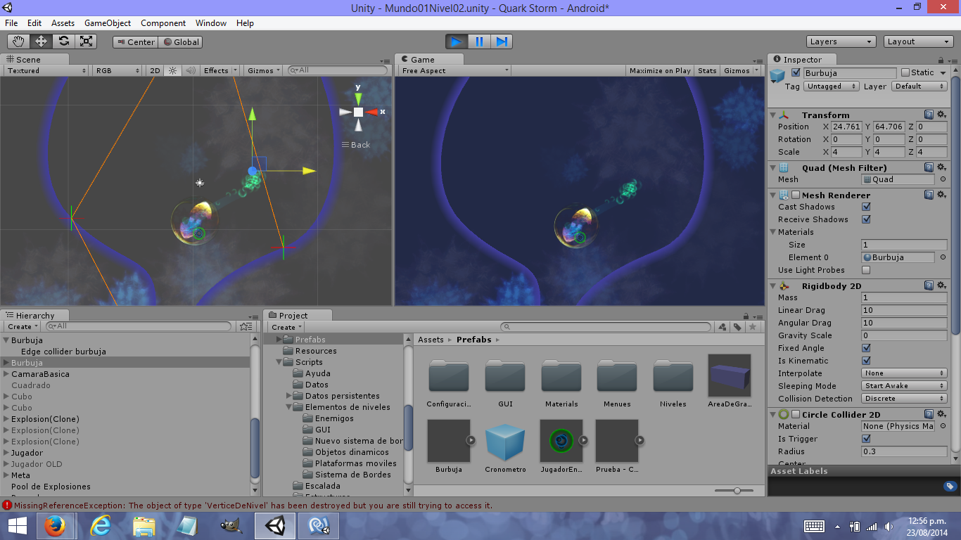This screenshot has height=540, width=961.
Task: Open the Layer Default dropdown
Action: (919, 86)
